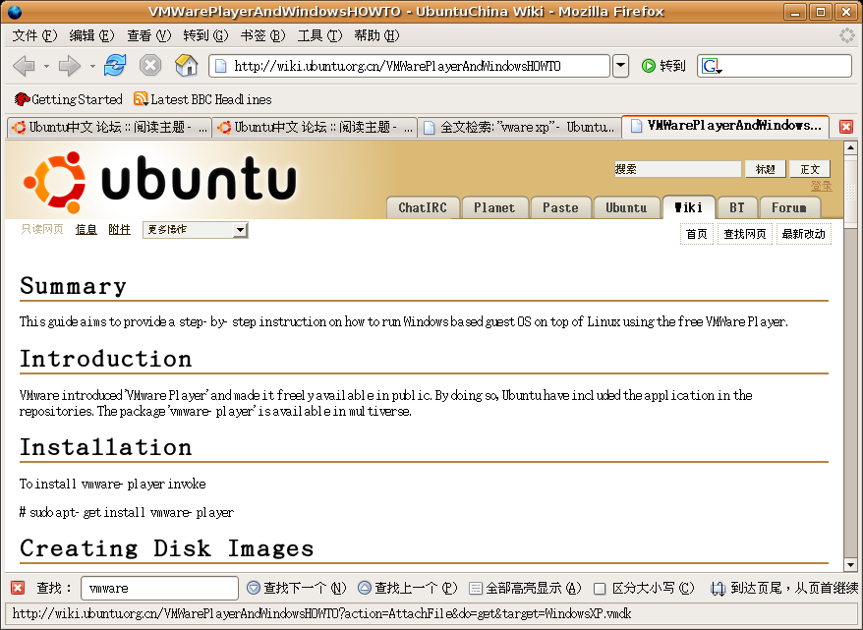Switch to the first Ubuntu中文论坛 tab
This screenshot has width=863, height=630.
coord(109,127)
